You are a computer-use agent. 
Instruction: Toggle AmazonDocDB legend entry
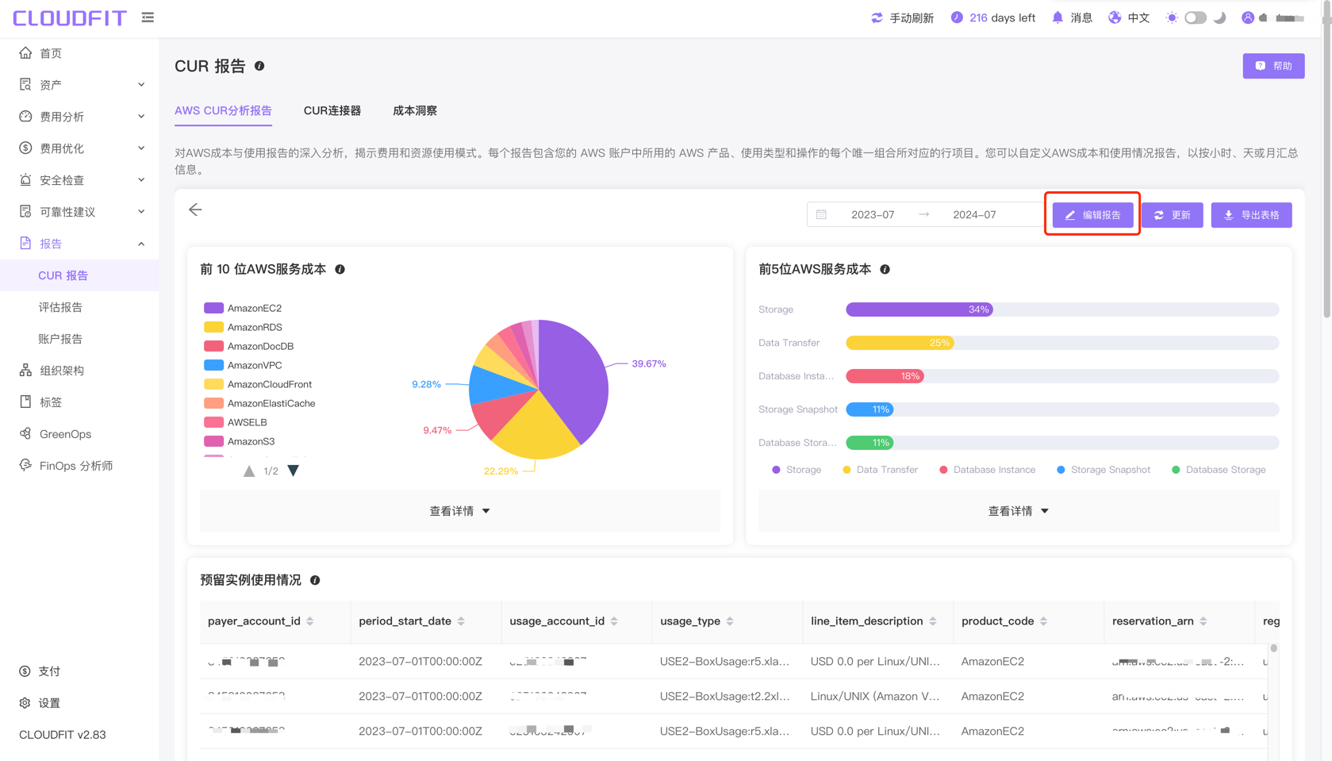(x=248, y=346)
